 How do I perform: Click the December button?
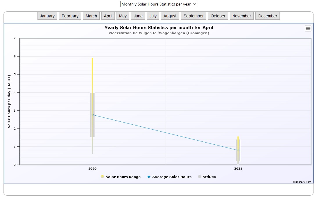click(267, 16)
